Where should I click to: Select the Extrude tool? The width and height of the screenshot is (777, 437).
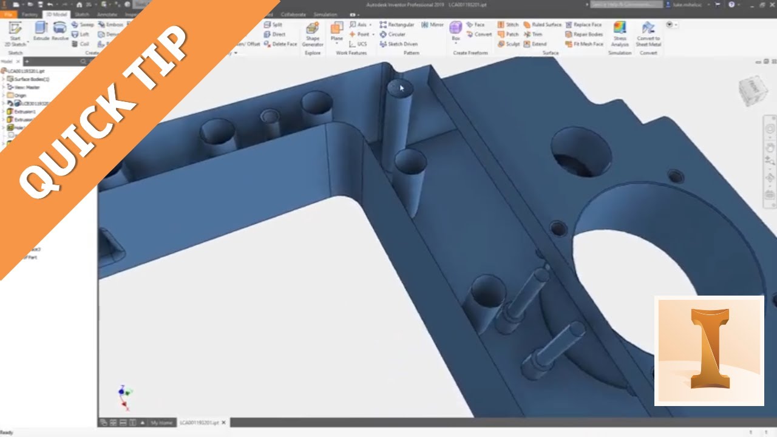click(41, 31)
